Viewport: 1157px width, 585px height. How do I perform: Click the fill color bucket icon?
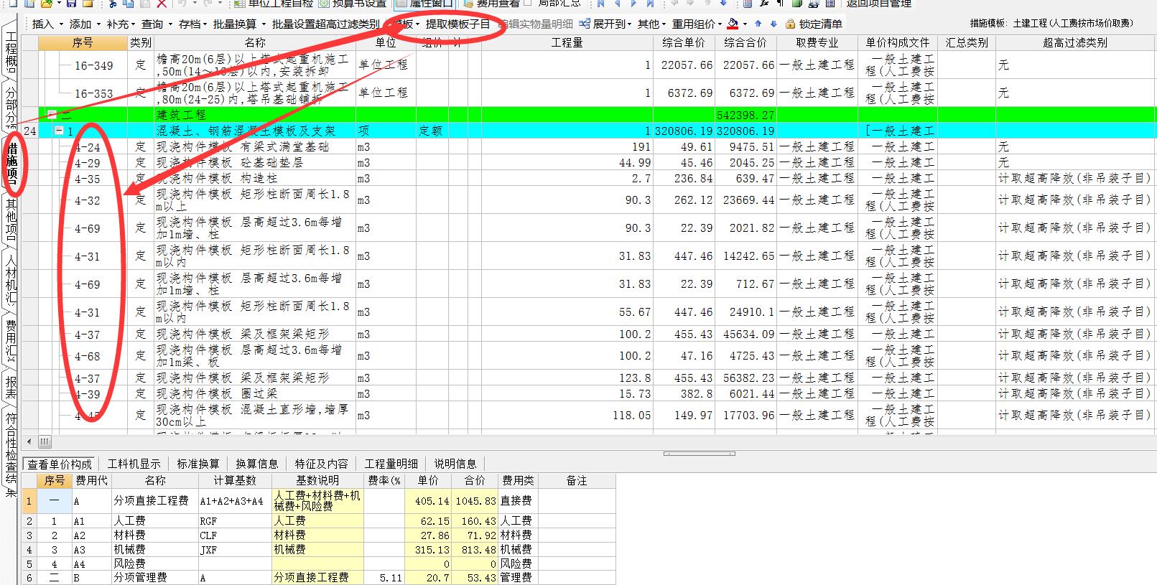732,24
